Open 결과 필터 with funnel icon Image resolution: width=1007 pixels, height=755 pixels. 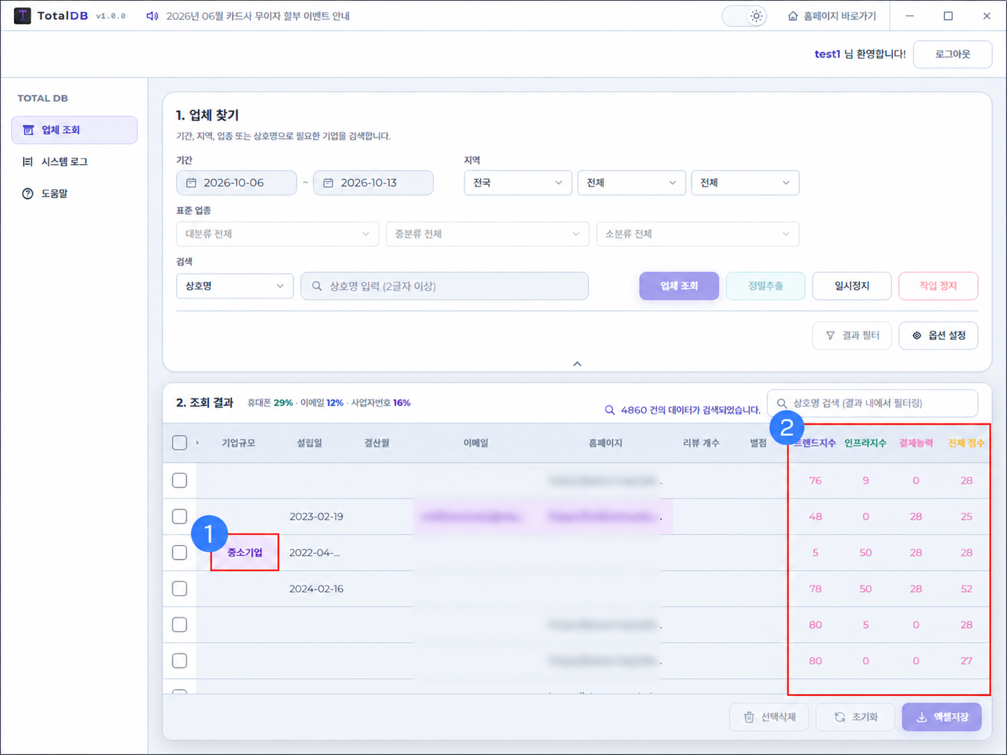[852, 336]
